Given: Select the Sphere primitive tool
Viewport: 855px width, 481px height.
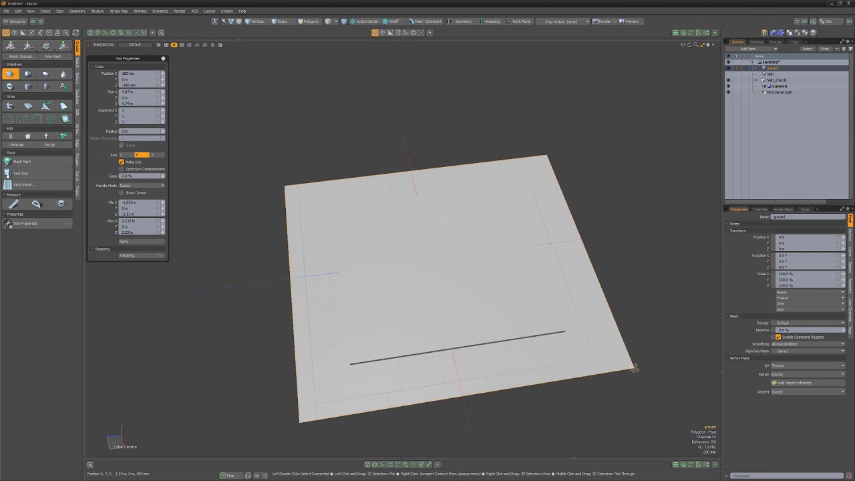Looking at the screenshot, I should tap(27, 74).
